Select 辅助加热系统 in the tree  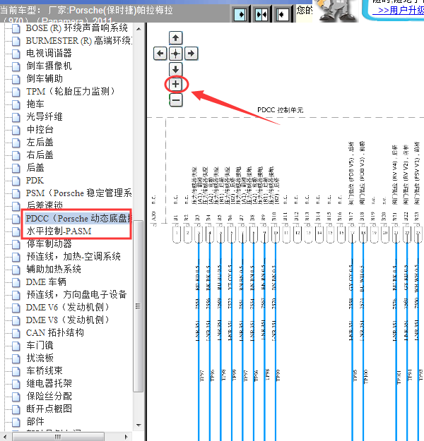pyautogui.click(x=54, y=269)
